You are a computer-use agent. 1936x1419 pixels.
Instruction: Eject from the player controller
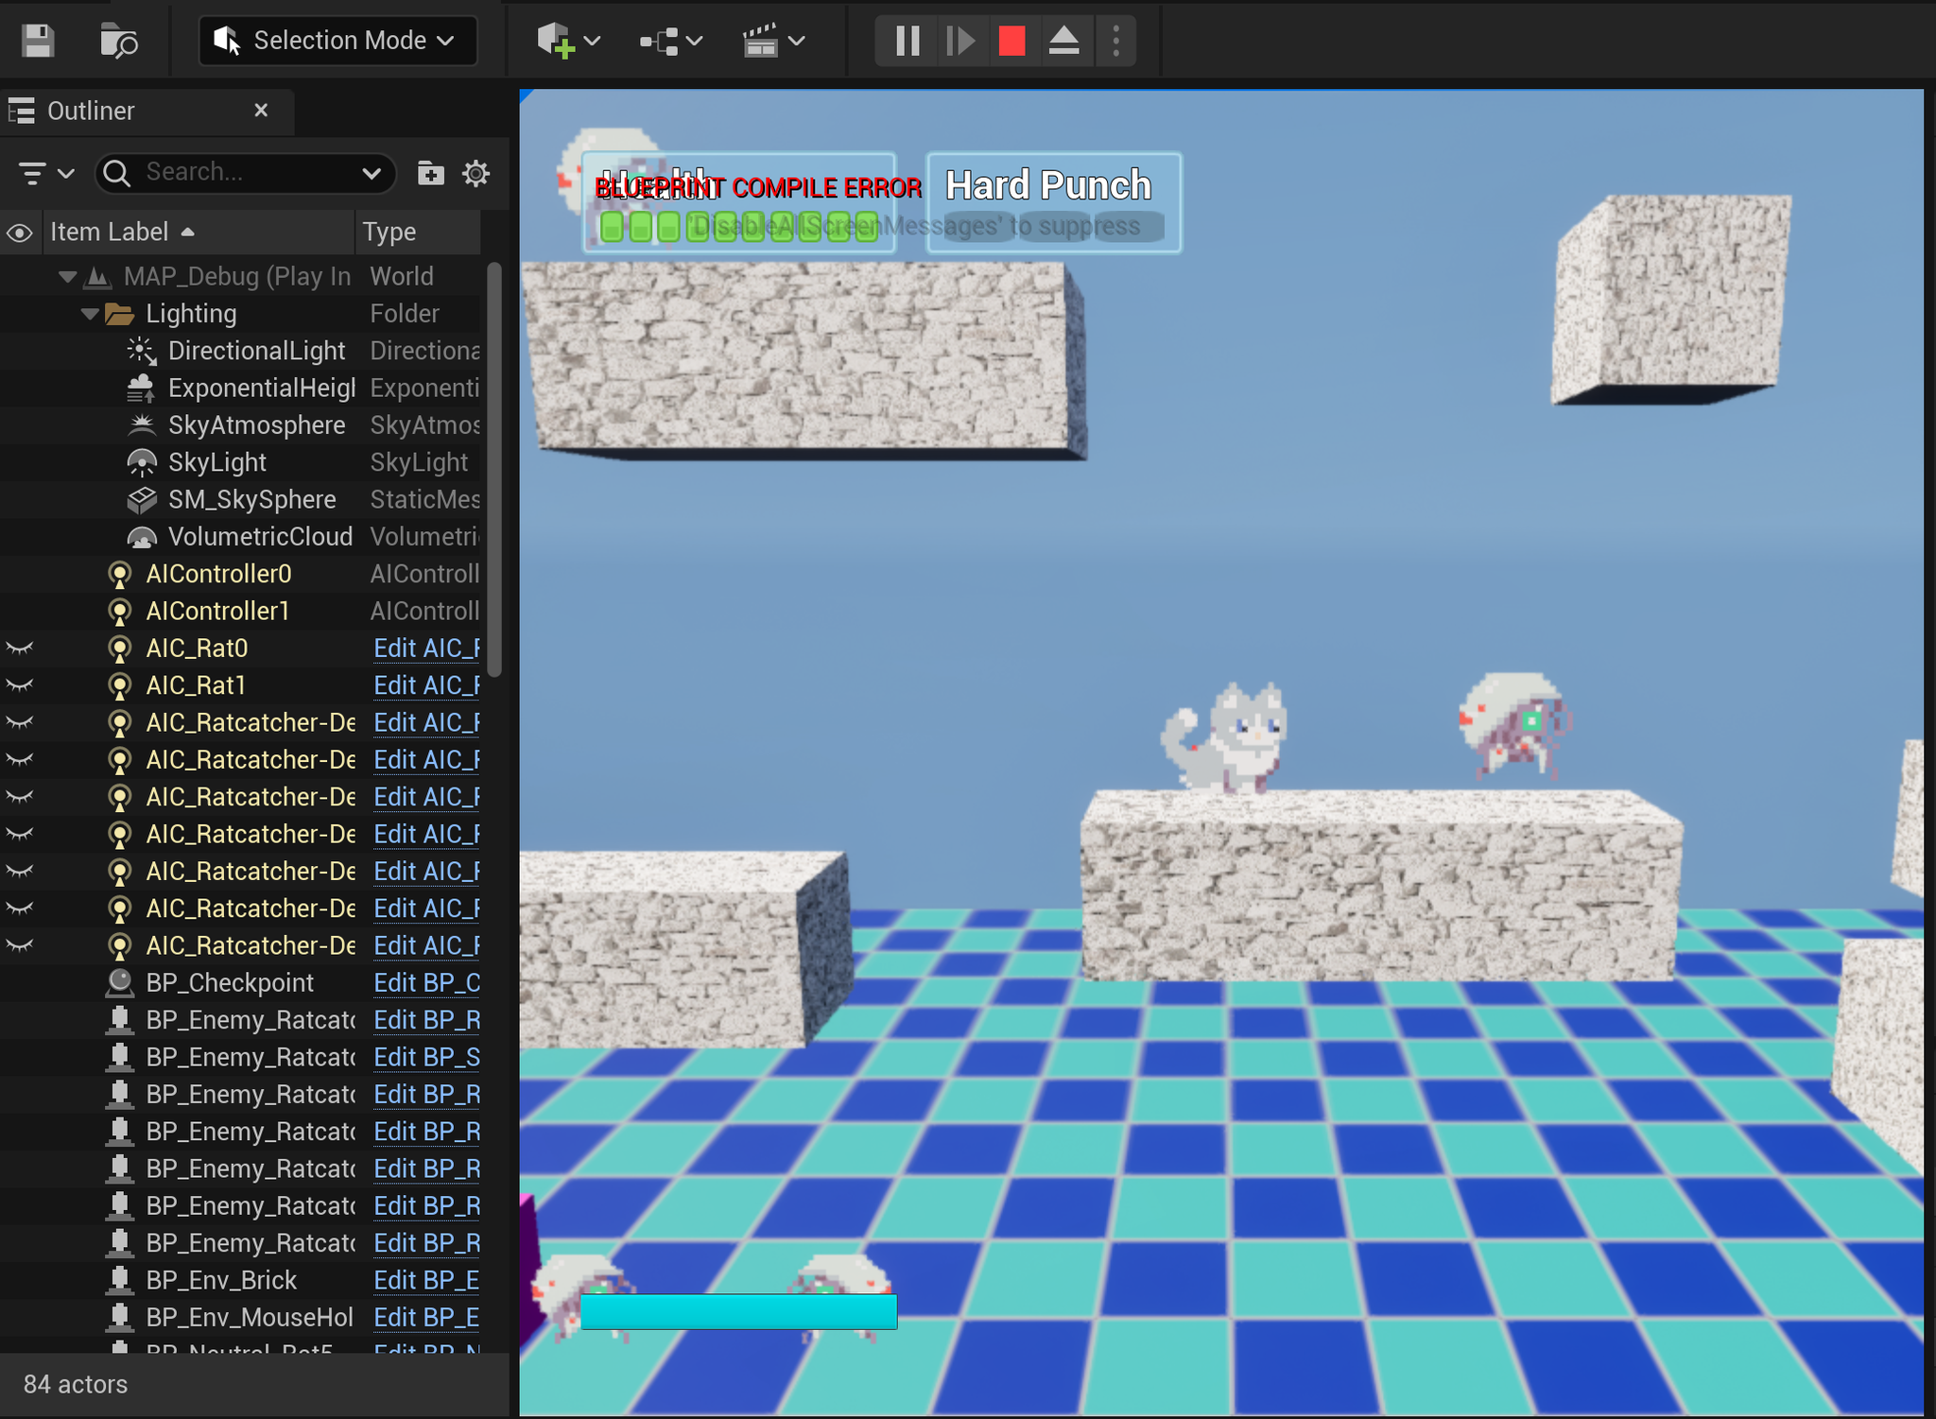1063,41
